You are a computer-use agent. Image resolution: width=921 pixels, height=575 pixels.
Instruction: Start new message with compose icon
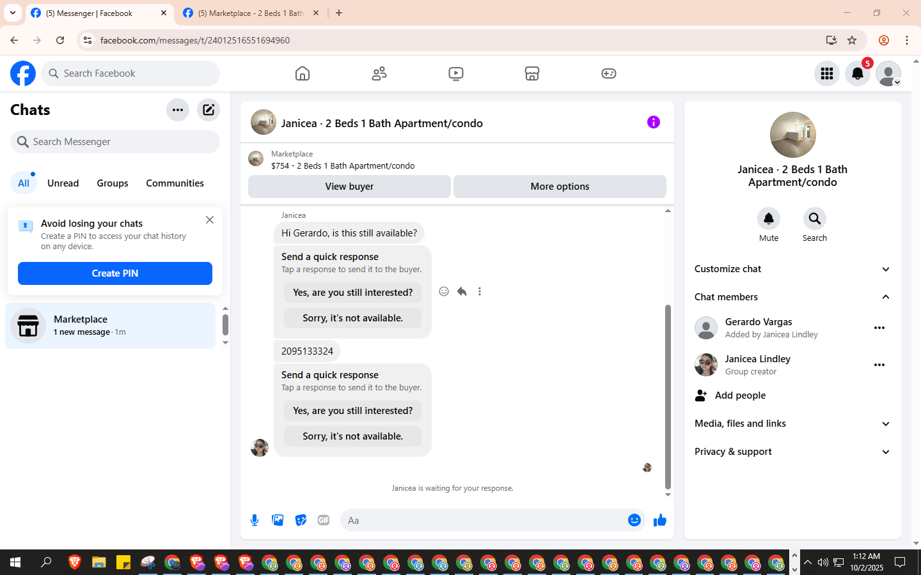tap(209, 110)
